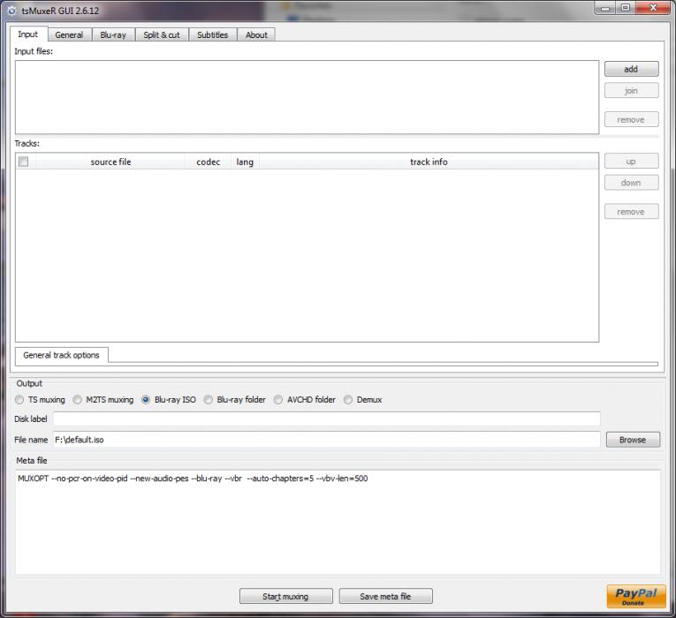Open the Subtitles tab
Image resolution: width=676 pixels, height=618 pixels.
213,35
